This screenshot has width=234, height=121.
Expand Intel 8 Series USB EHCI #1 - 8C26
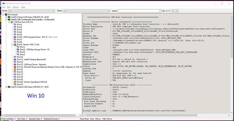coord(6,87)
